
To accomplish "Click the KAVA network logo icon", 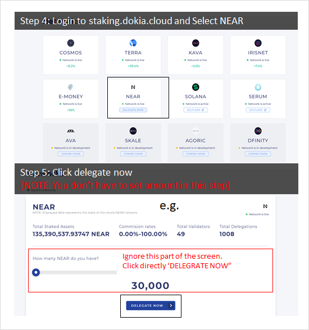I will pos(196,43).
